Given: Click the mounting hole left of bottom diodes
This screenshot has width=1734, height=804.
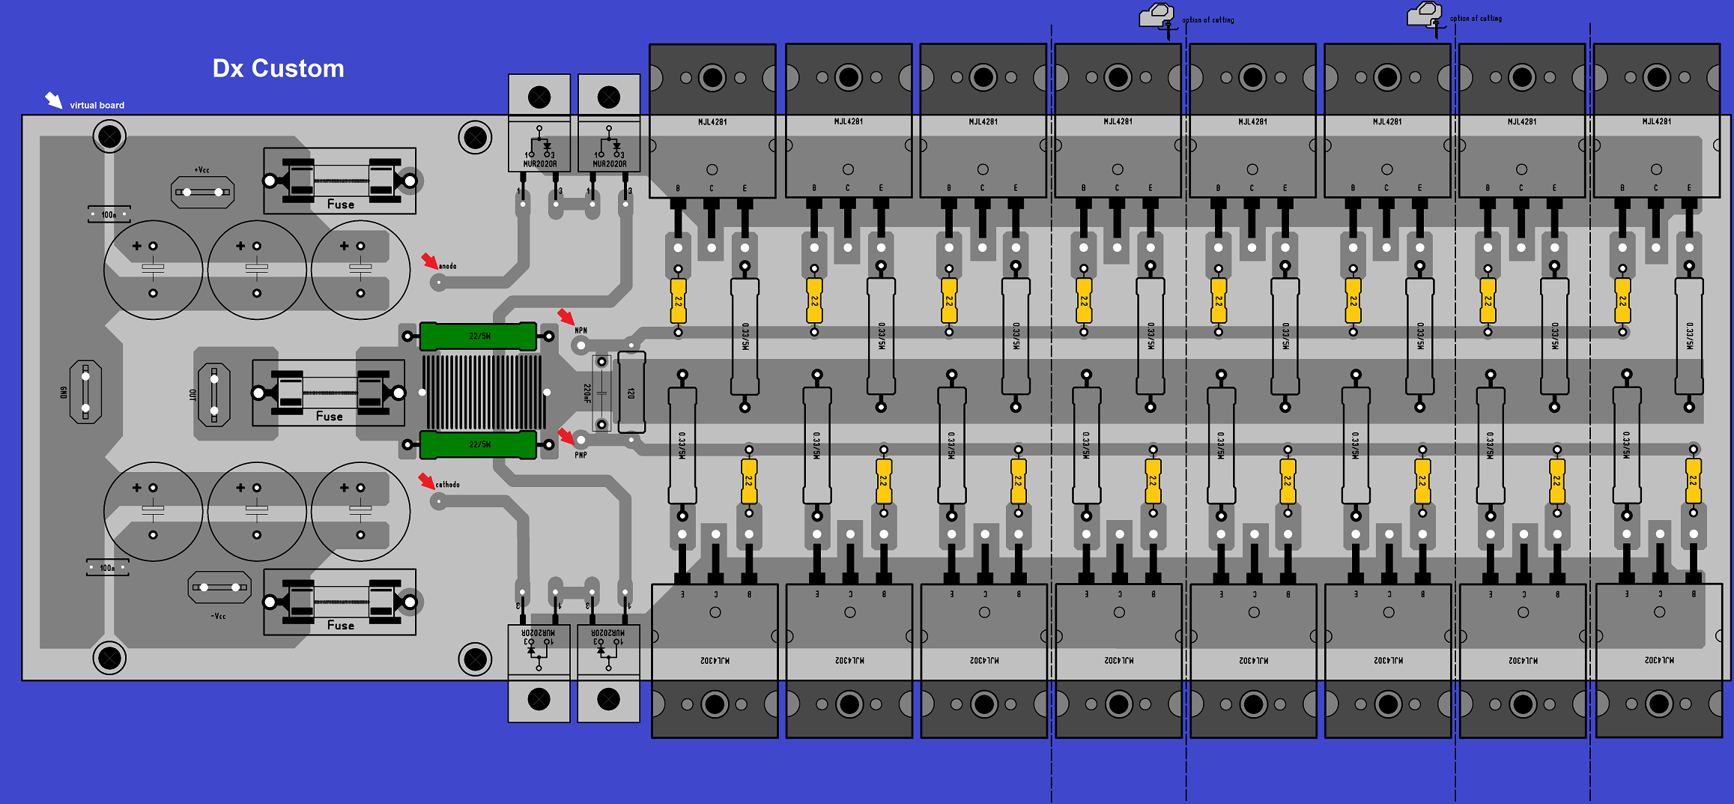Looking at the screenshot, I should (475, 659).
